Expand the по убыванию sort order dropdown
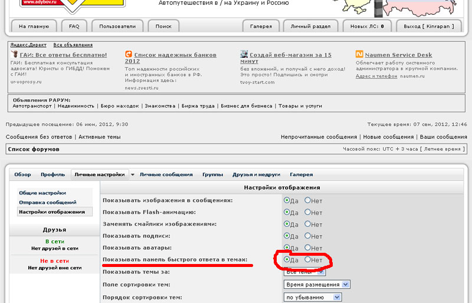The height and width of the screenshot is (303, 472). pos(346,297)
